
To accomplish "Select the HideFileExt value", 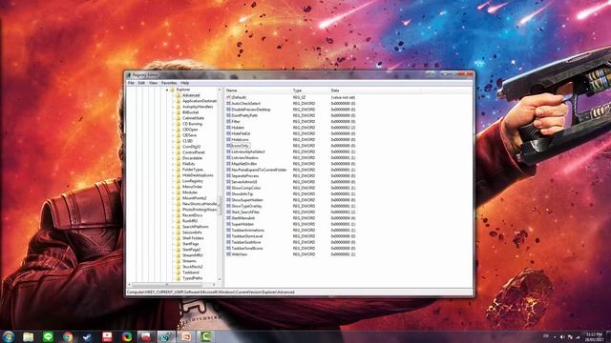I will point(241,133).
